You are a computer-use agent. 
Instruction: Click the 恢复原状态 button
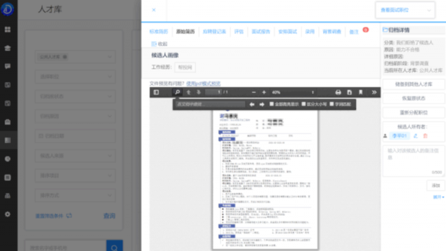tap(413, 98)
